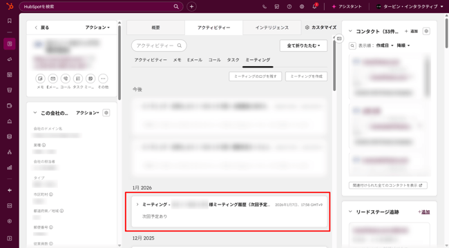Focus the アクティビティー search field
Viewport: 449px width, 248px height.
[159, 45]
